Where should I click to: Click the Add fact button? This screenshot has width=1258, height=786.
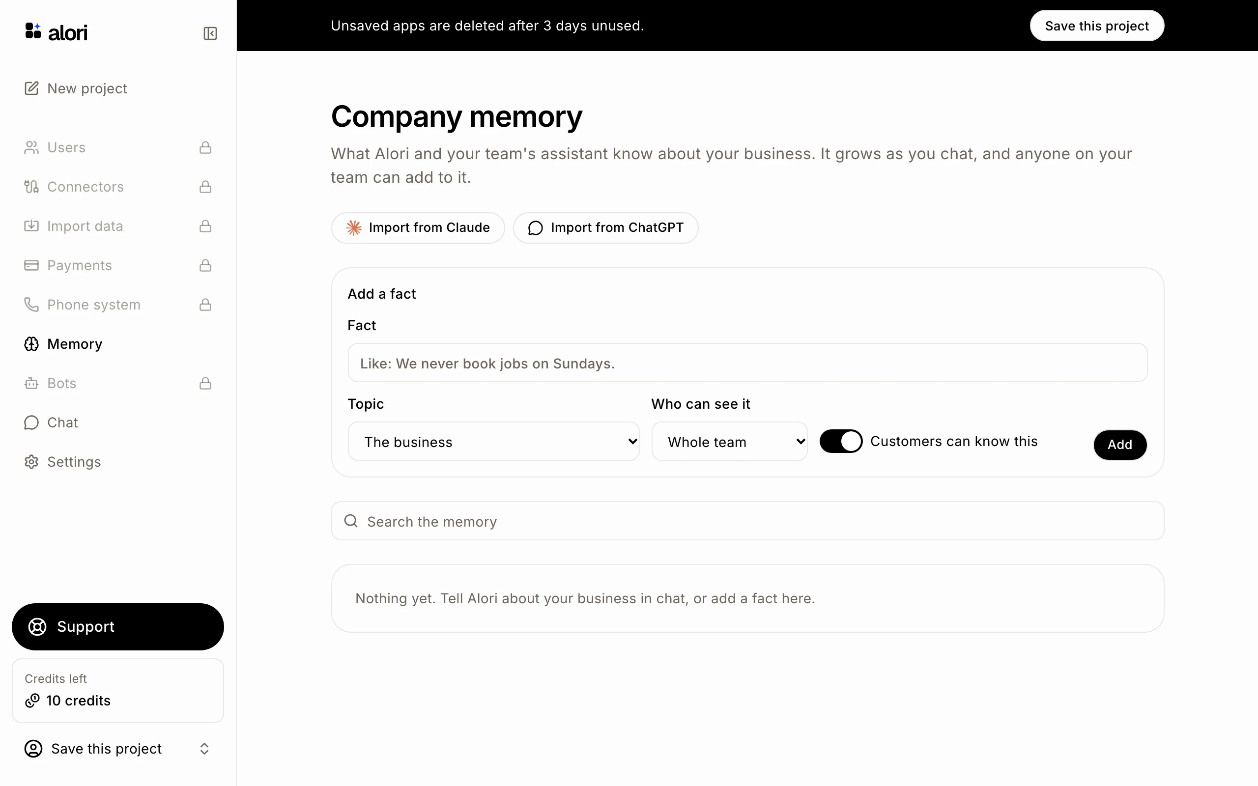pos(1120,445)
